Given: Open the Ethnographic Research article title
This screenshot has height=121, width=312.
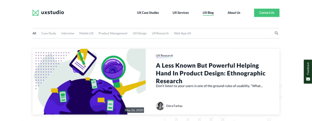Looking at the screenshot, I should click(x=211, y=73).
